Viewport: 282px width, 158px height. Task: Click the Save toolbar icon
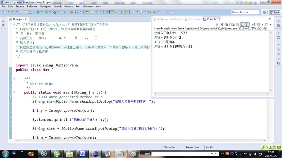tap(21, 12)
